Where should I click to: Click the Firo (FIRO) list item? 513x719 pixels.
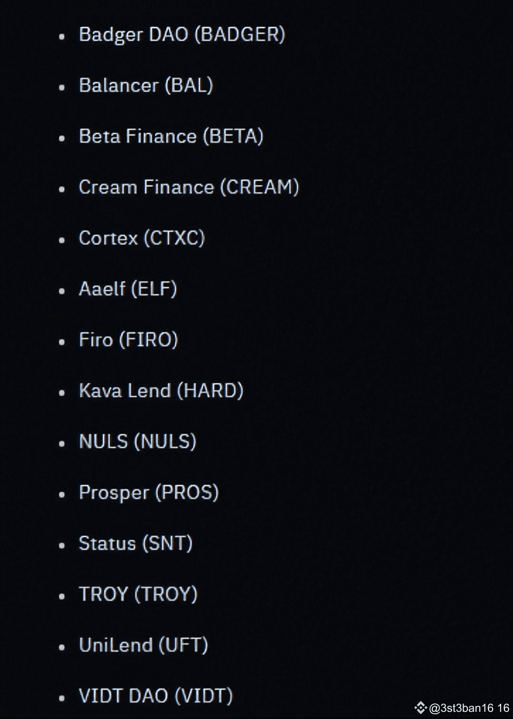[x=128, y=340]
